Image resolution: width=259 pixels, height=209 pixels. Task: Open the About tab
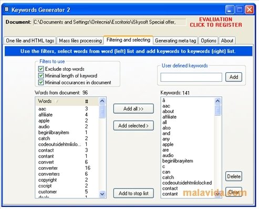point(227,41)
